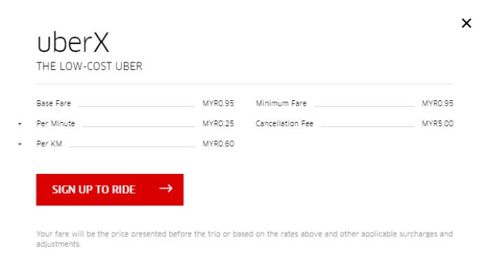Click the Cancellation Fee amount MYR5.00
490x272 pixels.
pos(437,123)
